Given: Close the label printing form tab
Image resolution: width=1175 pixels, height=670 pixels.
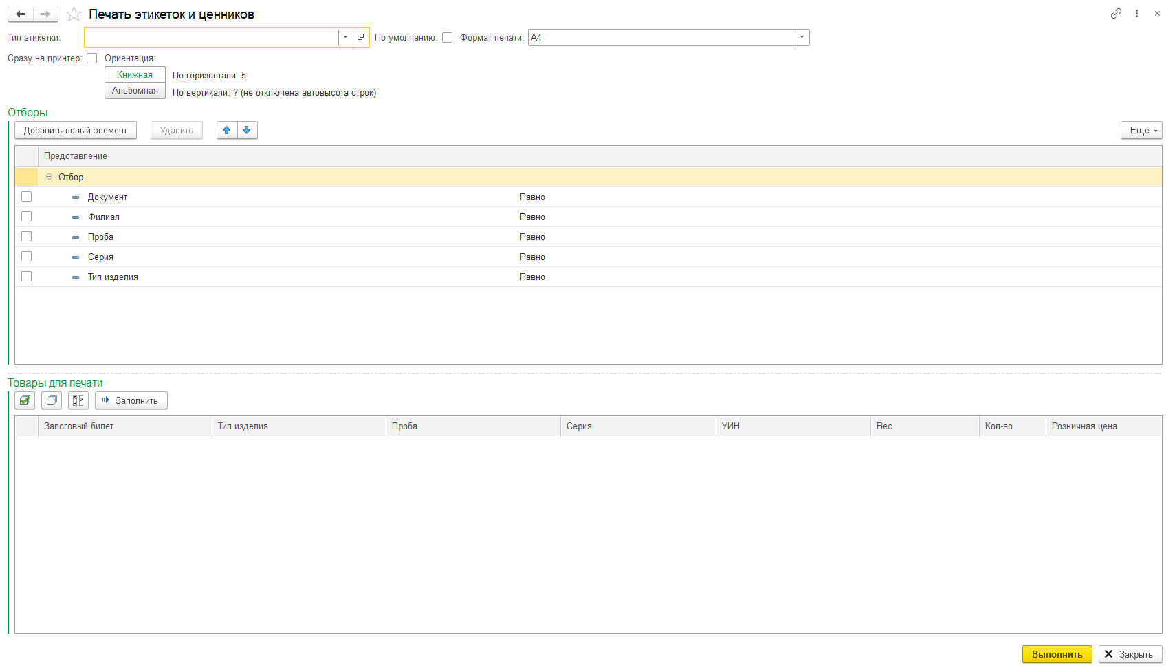Looking at the screenshot, I should 1157,13.
